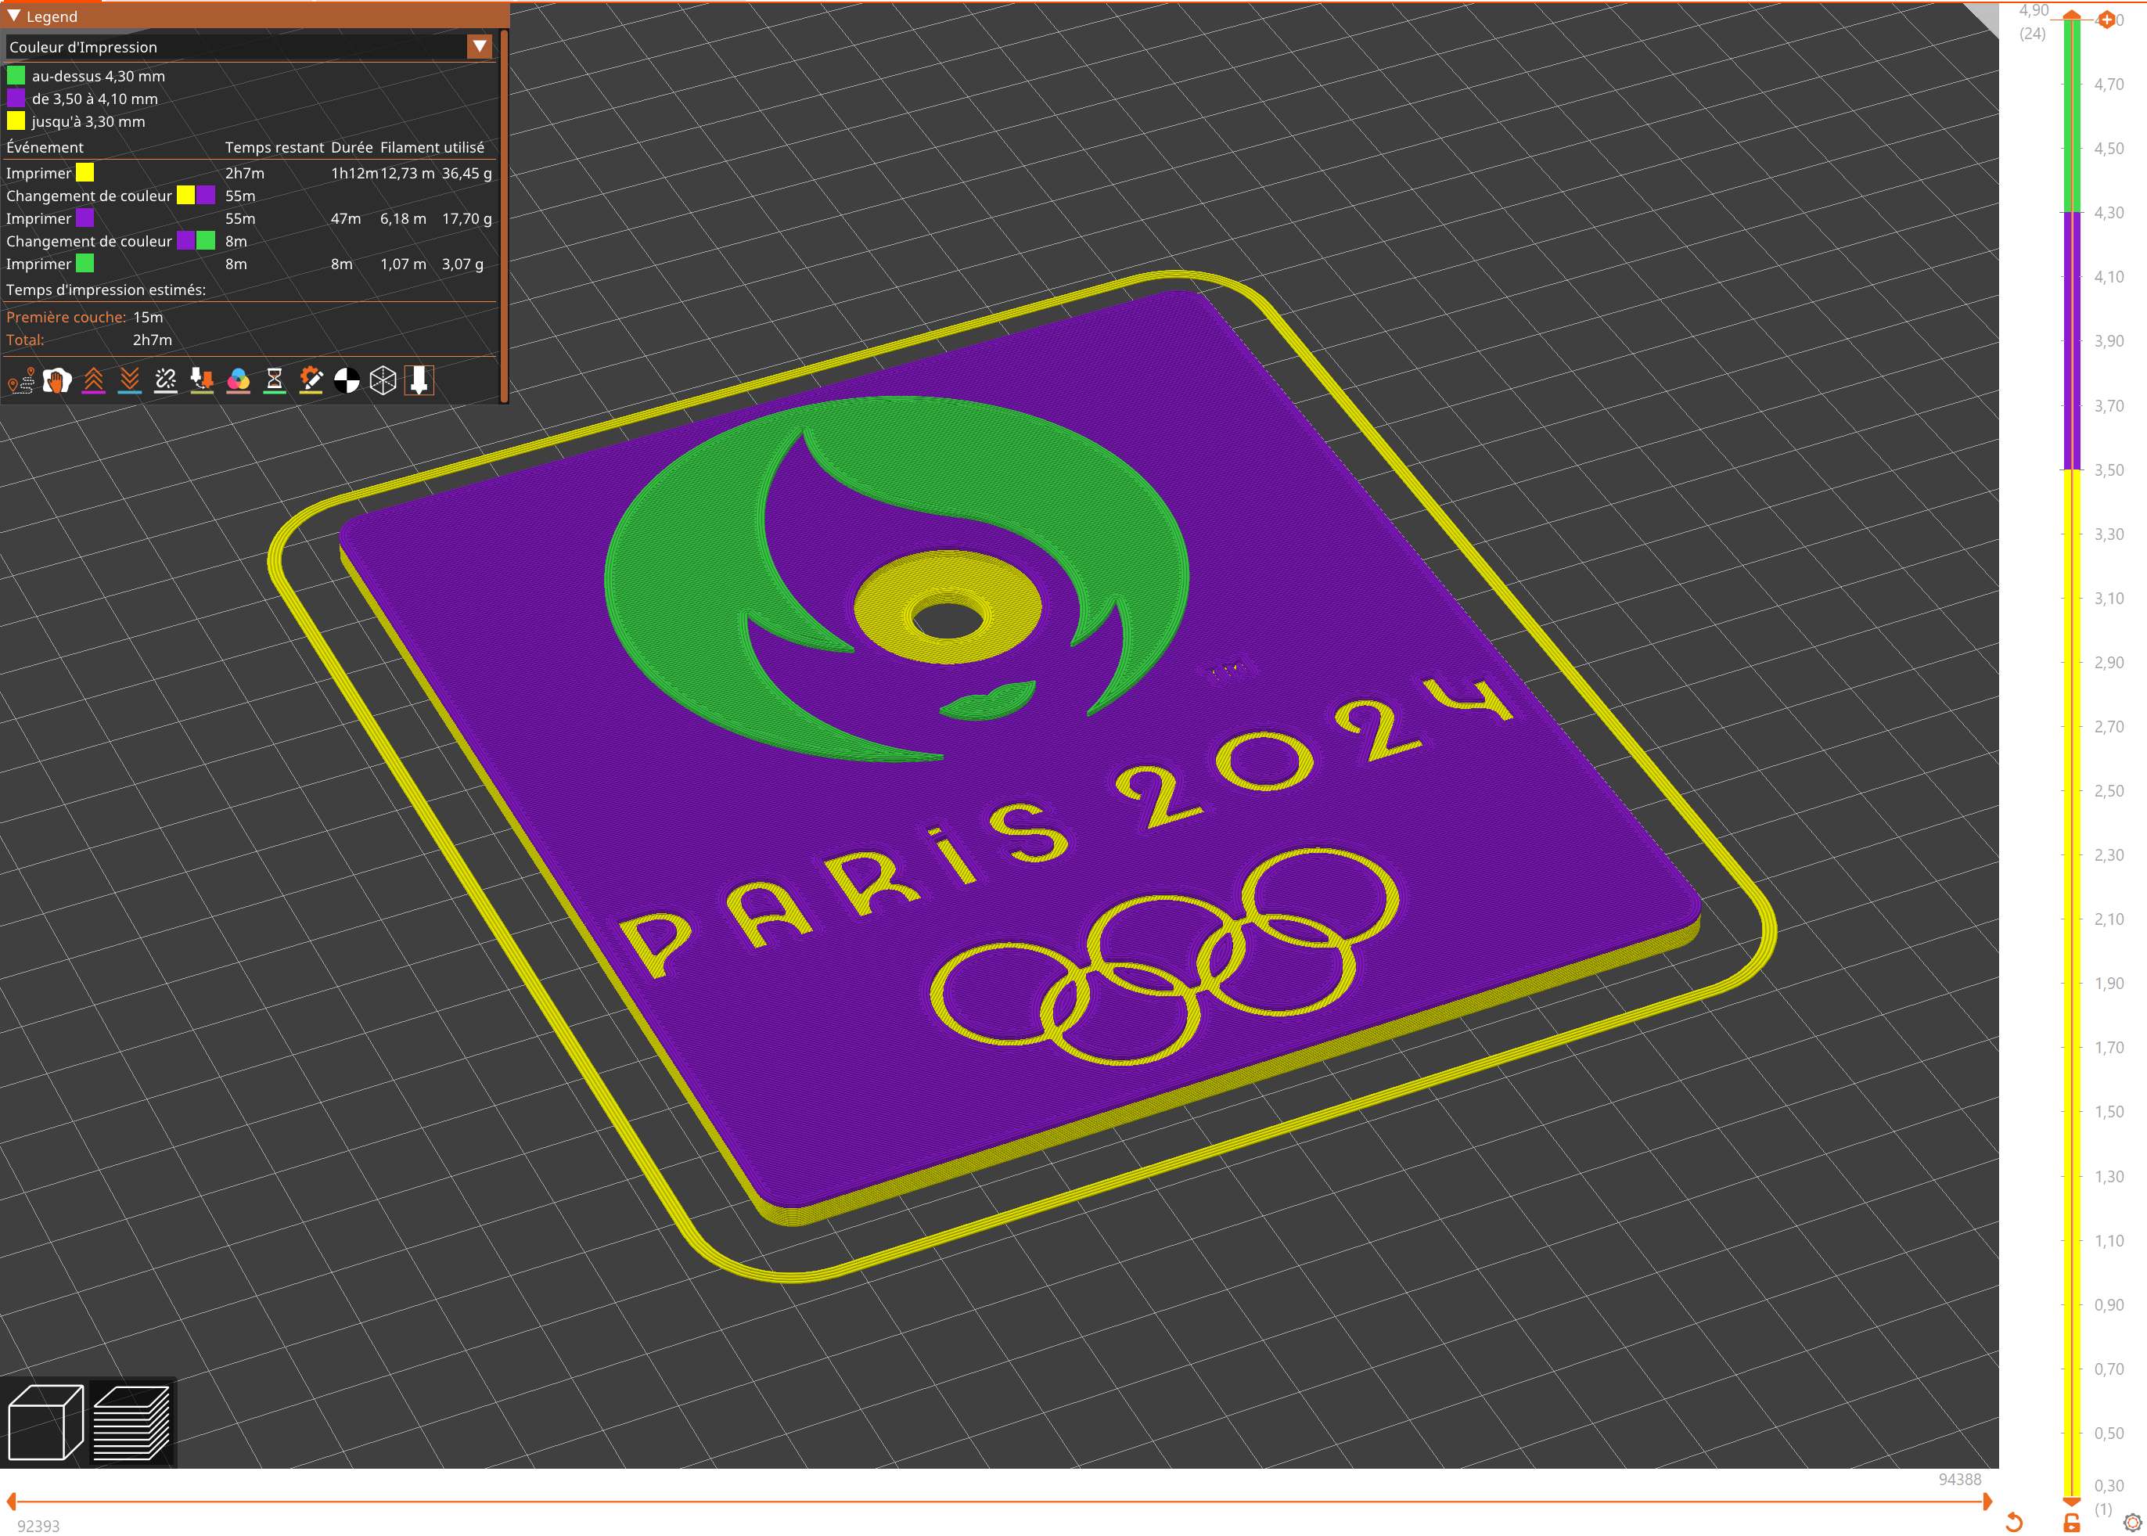Click the 'Filament utilisé' column header
Viewport: 2147px width, 1536px height.
pyautogui.click(x=432, y=148)
